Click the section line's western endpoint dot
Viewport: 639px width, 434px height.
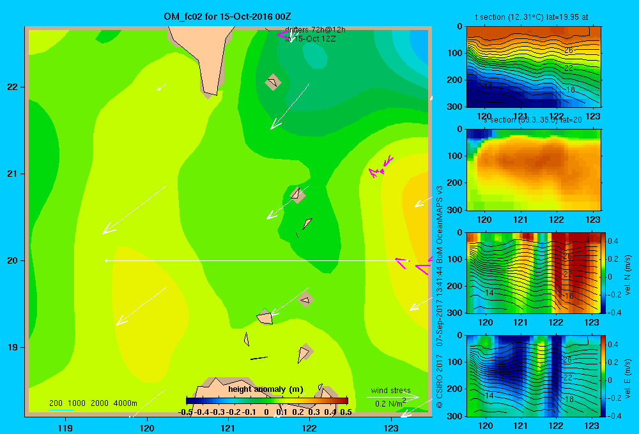pyautogui.click(x=106, y=260)
